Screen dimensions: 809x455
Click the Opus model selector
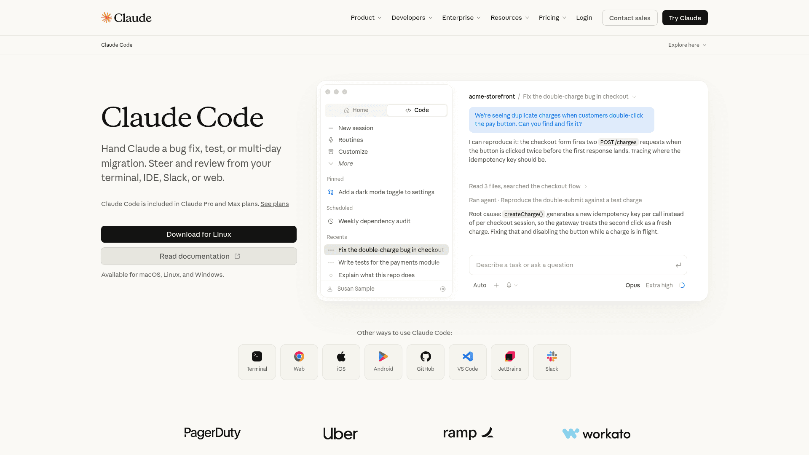[x=632, y=285]
